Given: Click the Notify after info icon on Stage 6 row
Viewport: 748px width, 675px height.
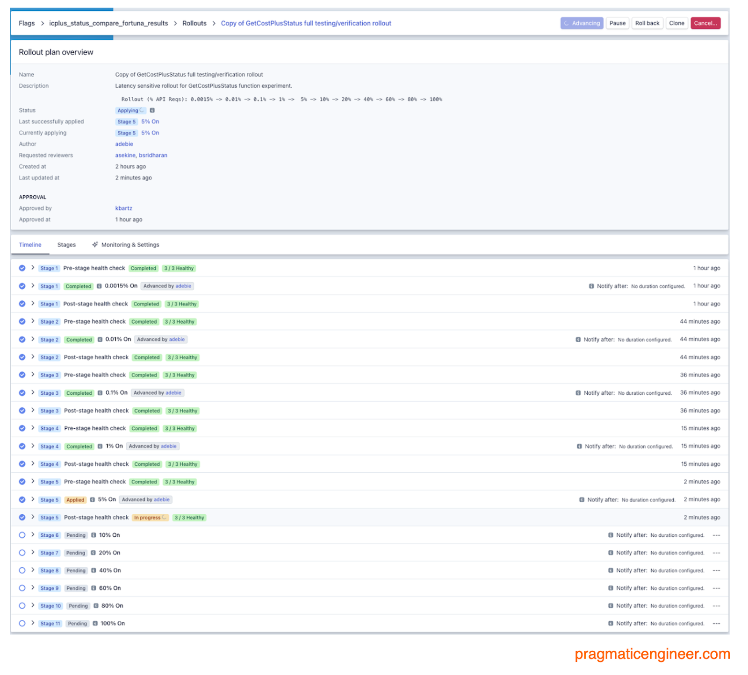Looking at the screenshot, I should [611, 535].
